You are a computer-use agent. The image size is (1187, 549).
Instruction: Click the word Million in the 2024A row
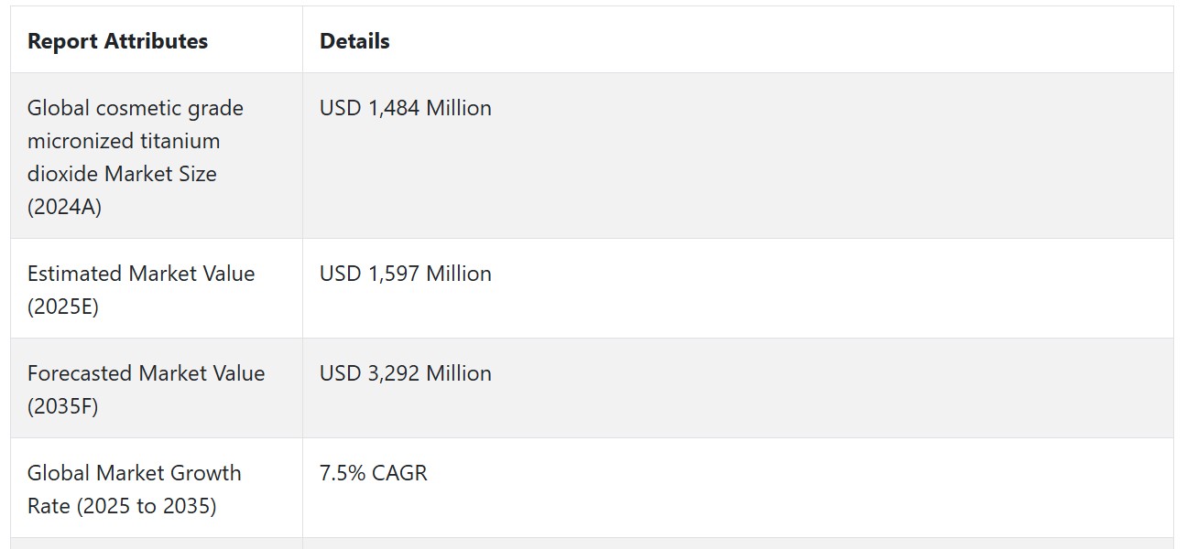click(x=459, y=108)
